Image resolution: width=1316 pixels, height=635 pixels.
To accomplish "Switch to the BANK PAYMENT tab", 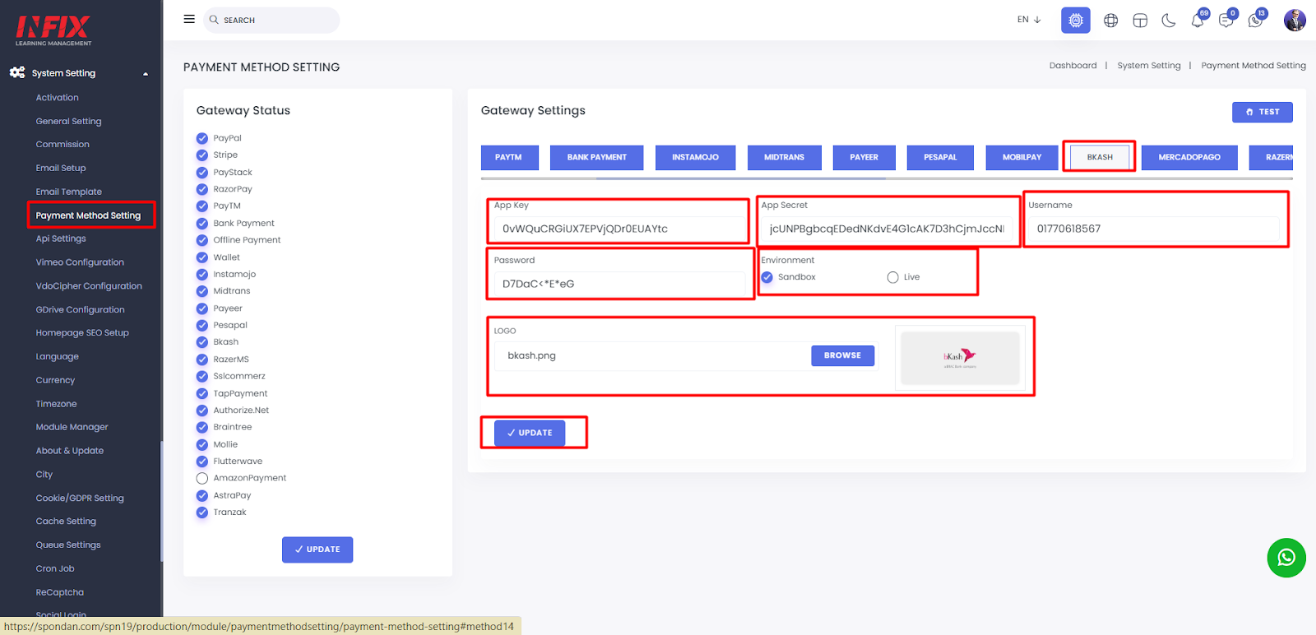I will [596, 157].
